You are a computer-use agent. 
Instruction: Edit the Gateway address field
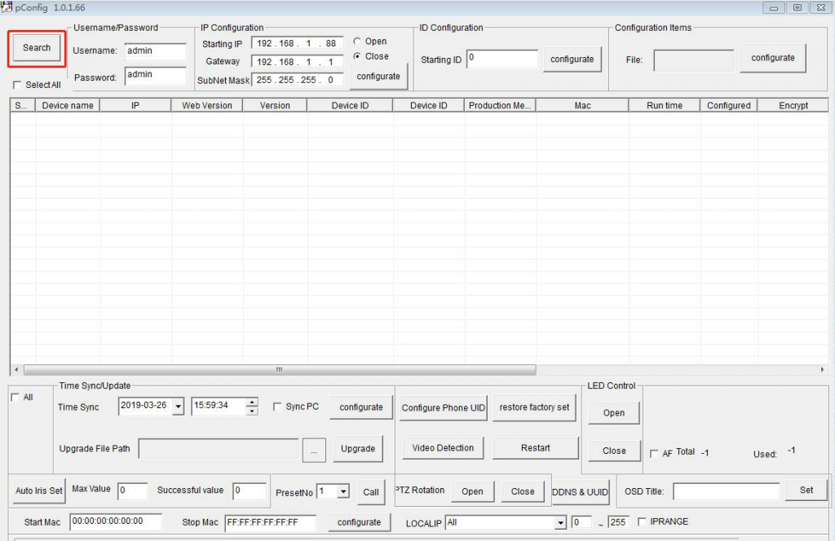297,62
